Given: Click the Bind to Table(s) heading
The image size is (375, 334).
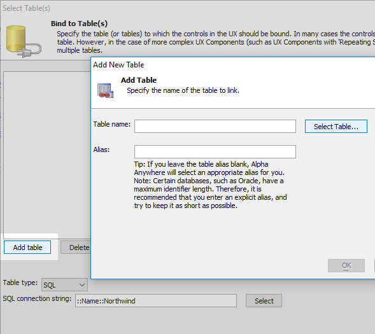Looking at the screenshot, I should [x=79, y=24].
